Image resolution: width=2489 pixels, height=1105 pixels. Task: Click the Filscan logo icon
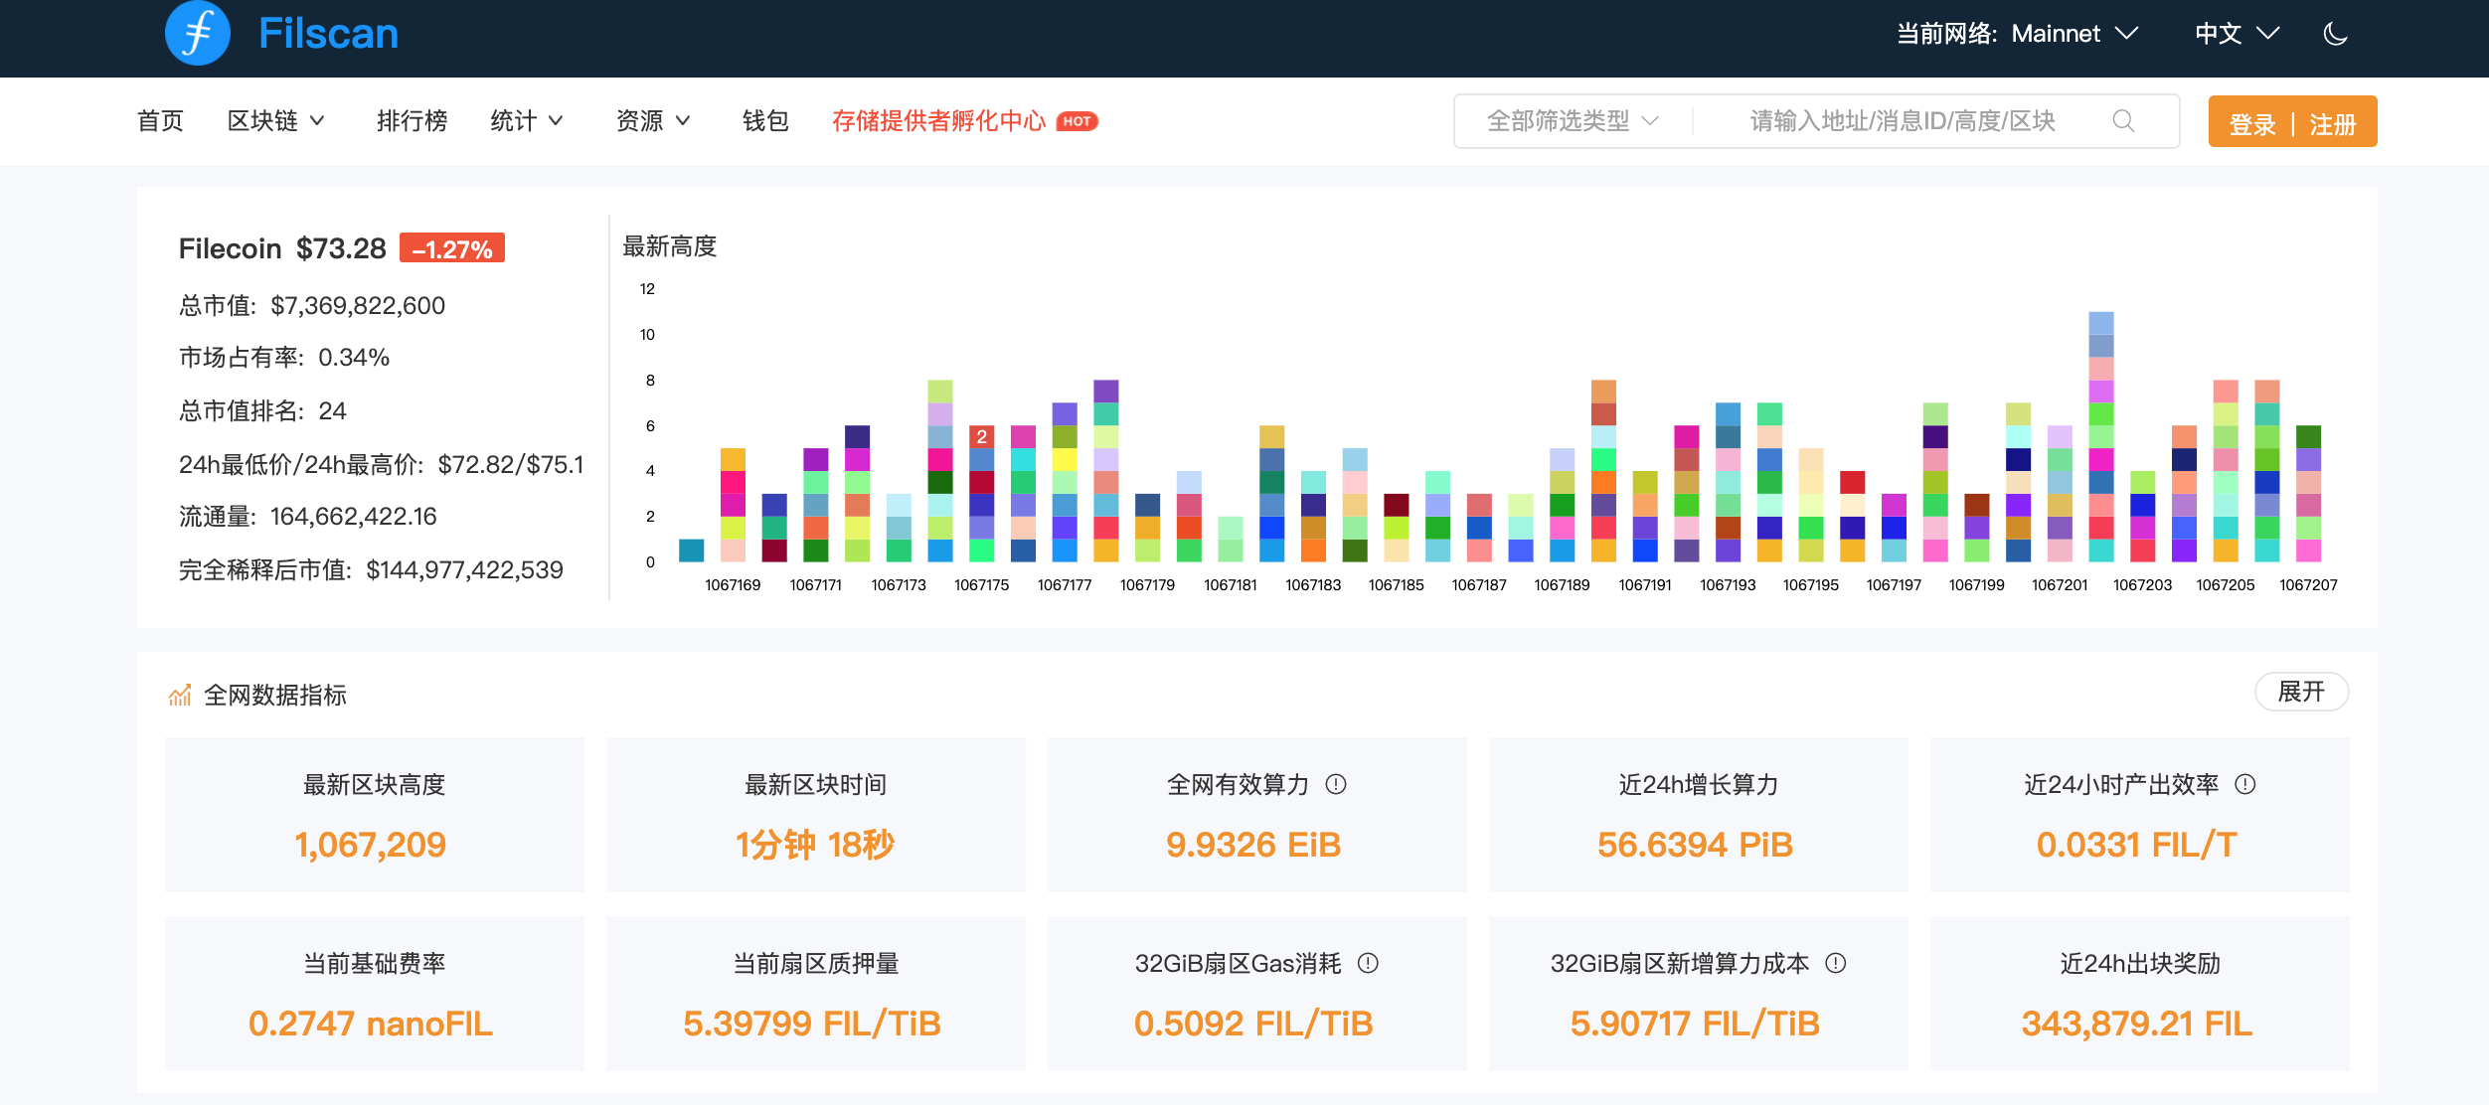[198, 33]
